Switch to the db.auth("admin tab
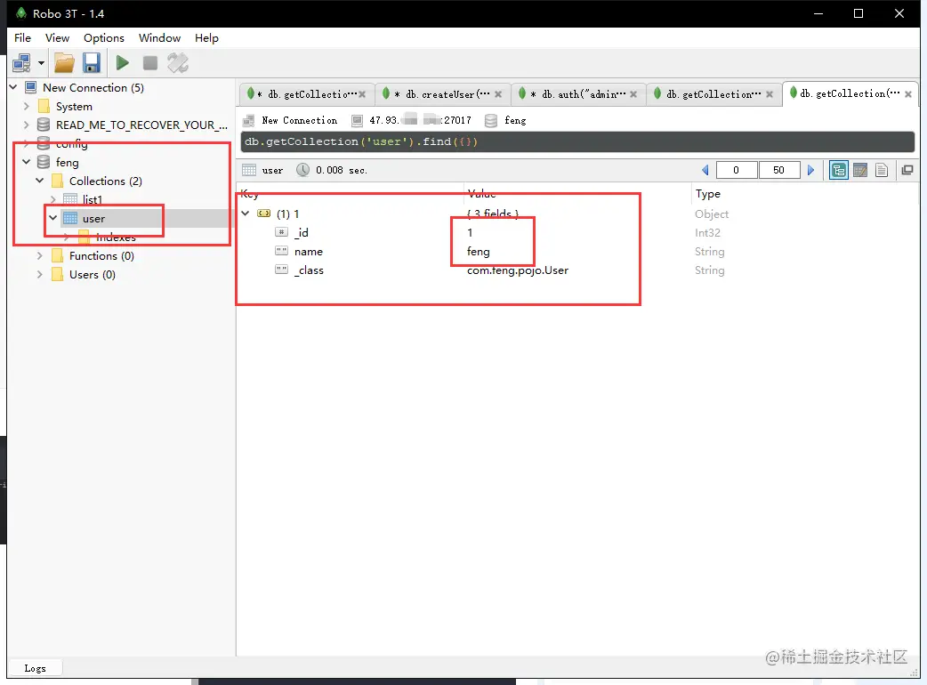Screen dimensions: 927x685 (x=577, y=94)
